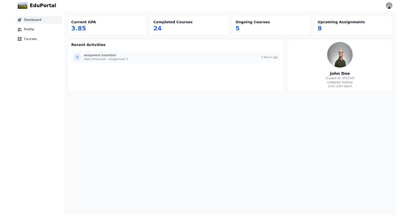Open the Courses icon in the sidebar
Screen dimensions: 410x215
(x=19, y=39)
